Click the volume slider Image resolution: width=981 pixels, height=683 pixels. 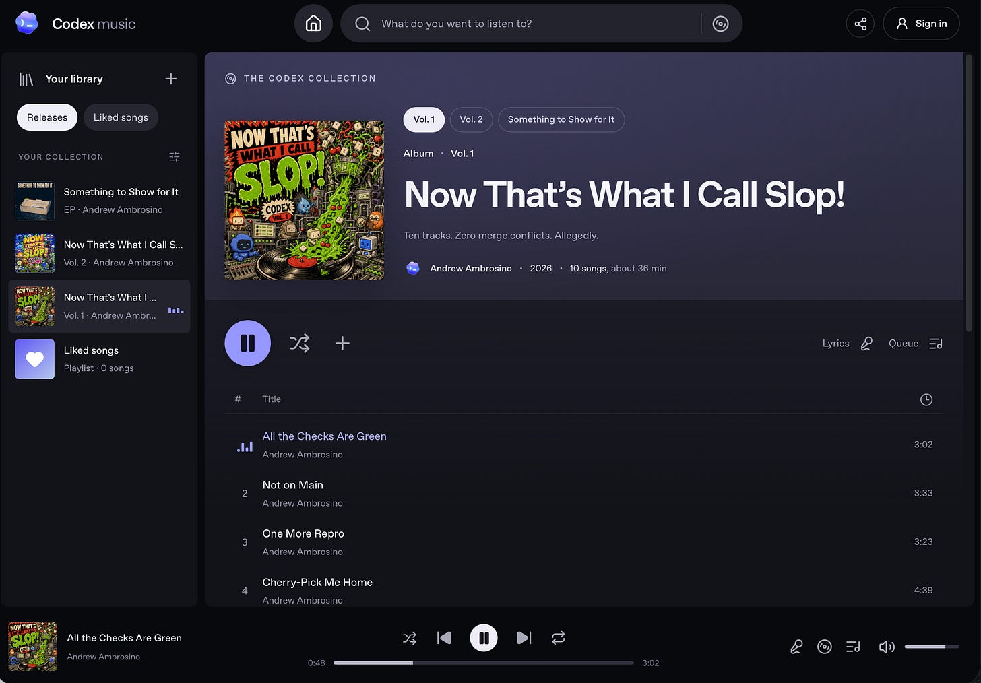(932, 647)
